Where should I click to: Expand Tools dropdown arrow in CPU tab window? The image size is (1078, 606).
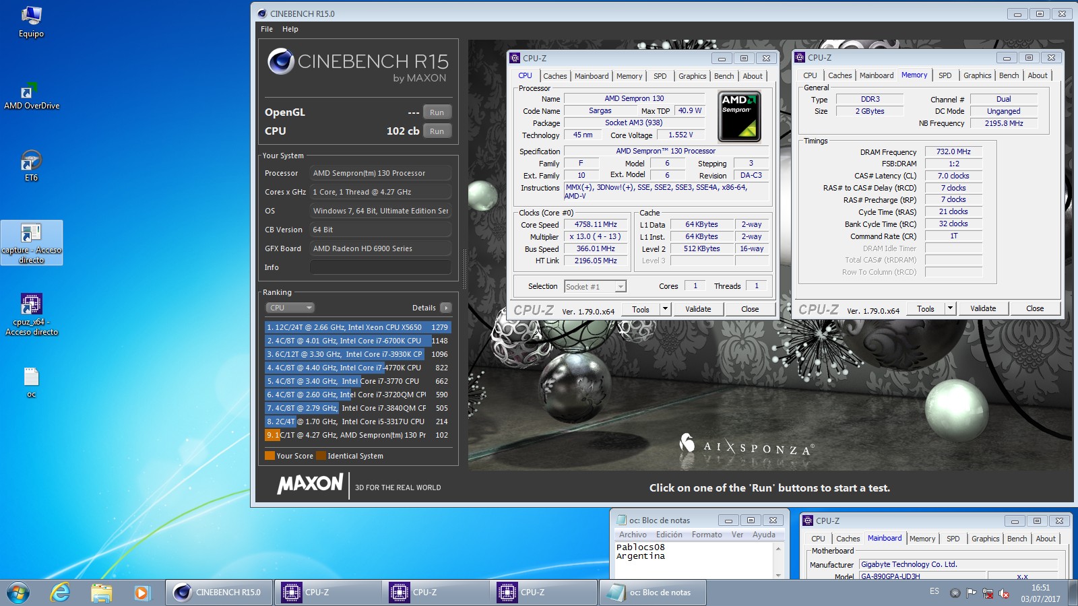pyautogui.click(x=665, y=309)
